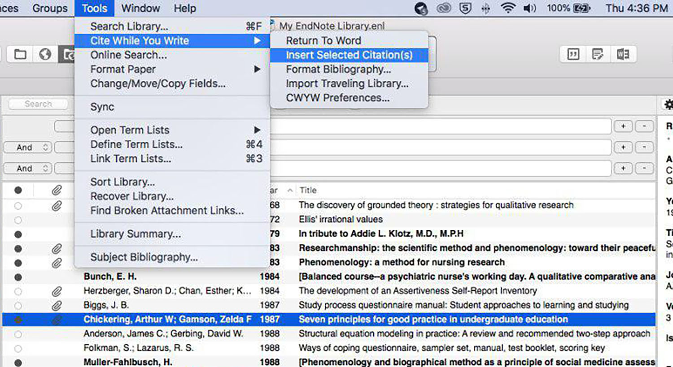Viewport: 673px width, 367px height.
Task: Click paperclip on grounded theory 1968 row
Action: tap(57, 206)
